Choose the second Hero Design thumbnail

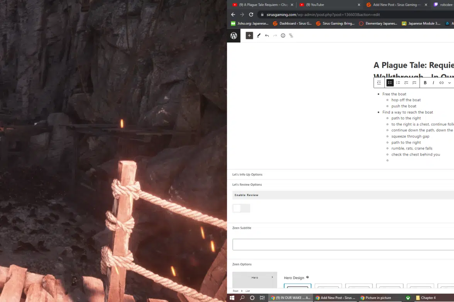(x=328, y=286)
